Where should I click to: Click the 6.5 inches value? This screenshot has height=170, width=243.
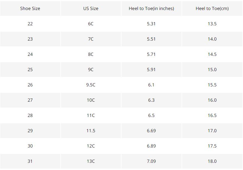[151, 115]
